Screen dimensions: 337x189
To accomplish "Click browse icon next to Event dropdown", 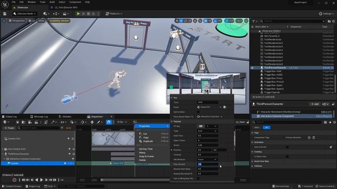I will [x=225, y=107].
